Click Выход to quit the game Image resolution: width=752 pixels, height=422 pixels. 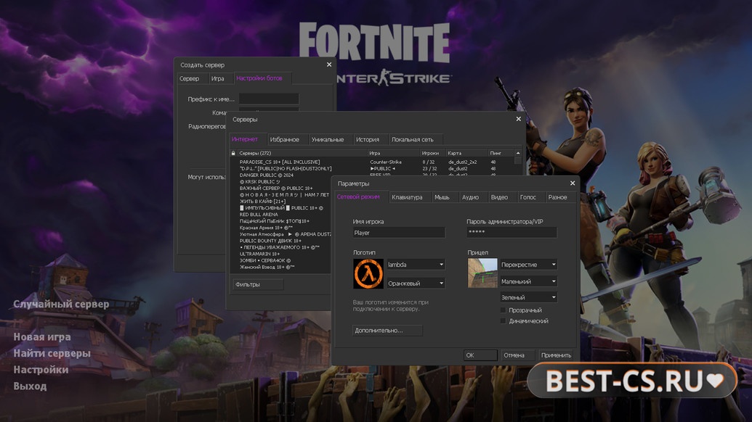tap(30, 386)
